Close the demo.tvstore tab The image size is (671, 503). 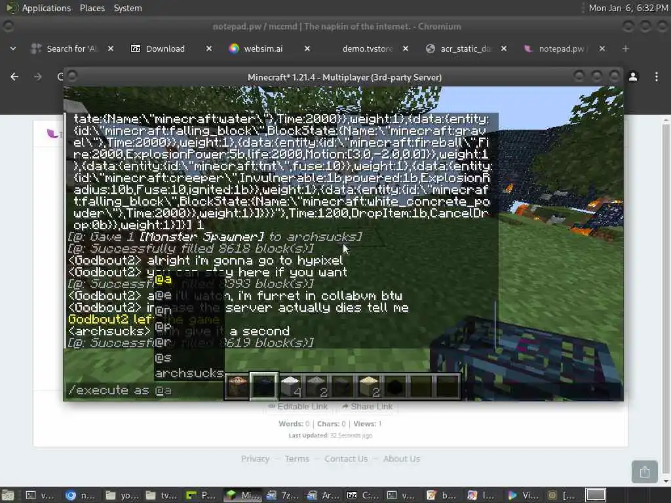click(x=406, y=48)
